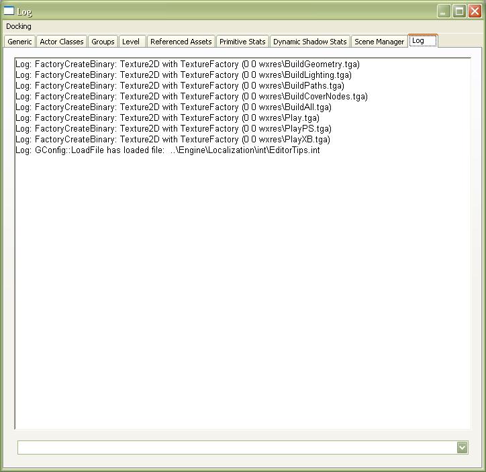Viewport: 486px width, 472px height.
Task: Click the BuildGeometry.tga log line
Action: tap(187, 64)
